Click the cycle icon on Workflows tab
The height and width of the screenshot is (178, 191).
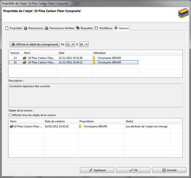pos(96,28)
